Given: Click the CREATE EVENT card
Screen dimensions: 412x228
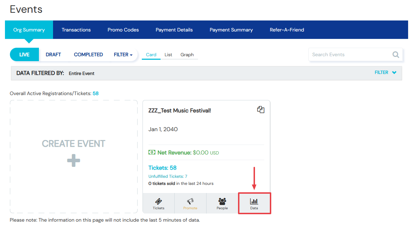Looking at the screenshot, I should coord(74,157).
